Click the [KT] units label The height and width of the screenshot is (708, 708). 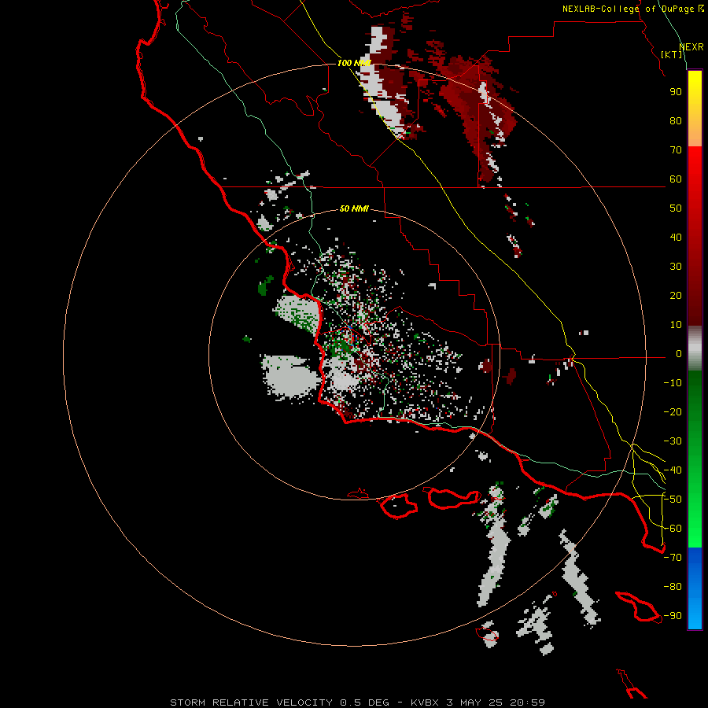[x=672, y=54]
